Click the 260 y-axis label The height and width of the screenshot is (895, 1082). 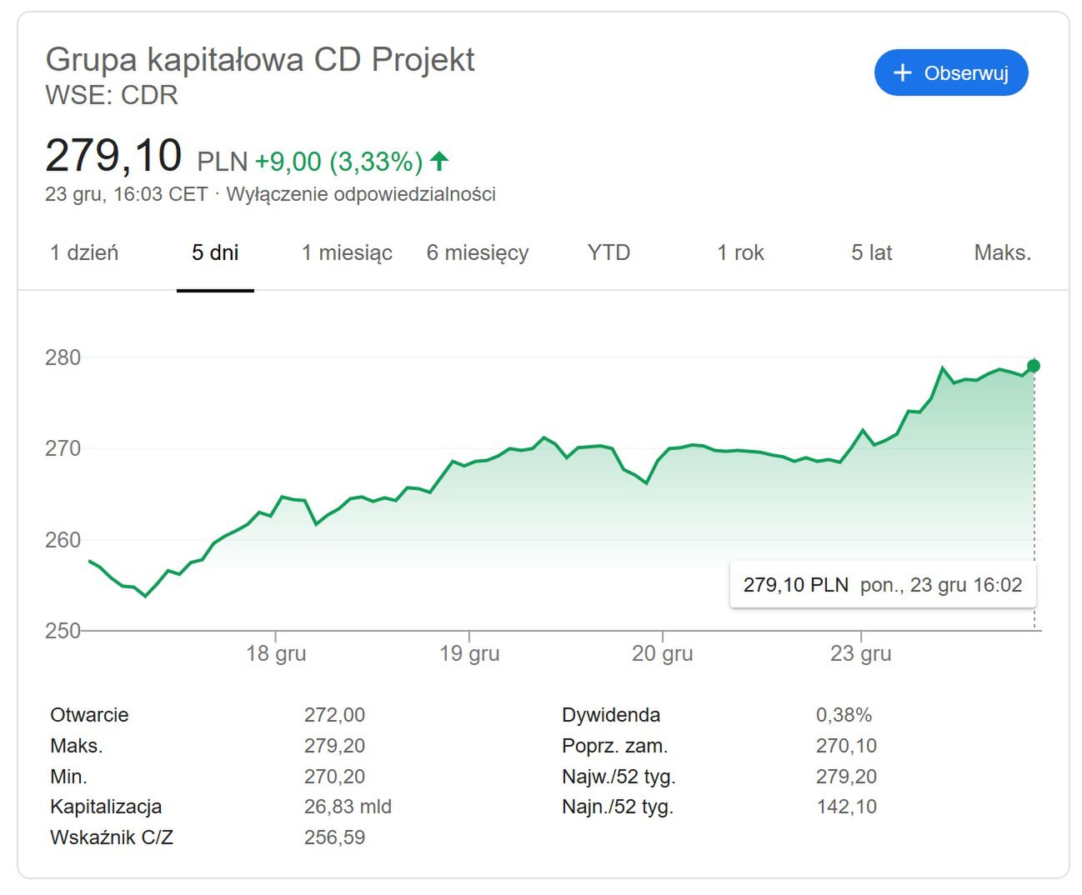click(63, 540)
